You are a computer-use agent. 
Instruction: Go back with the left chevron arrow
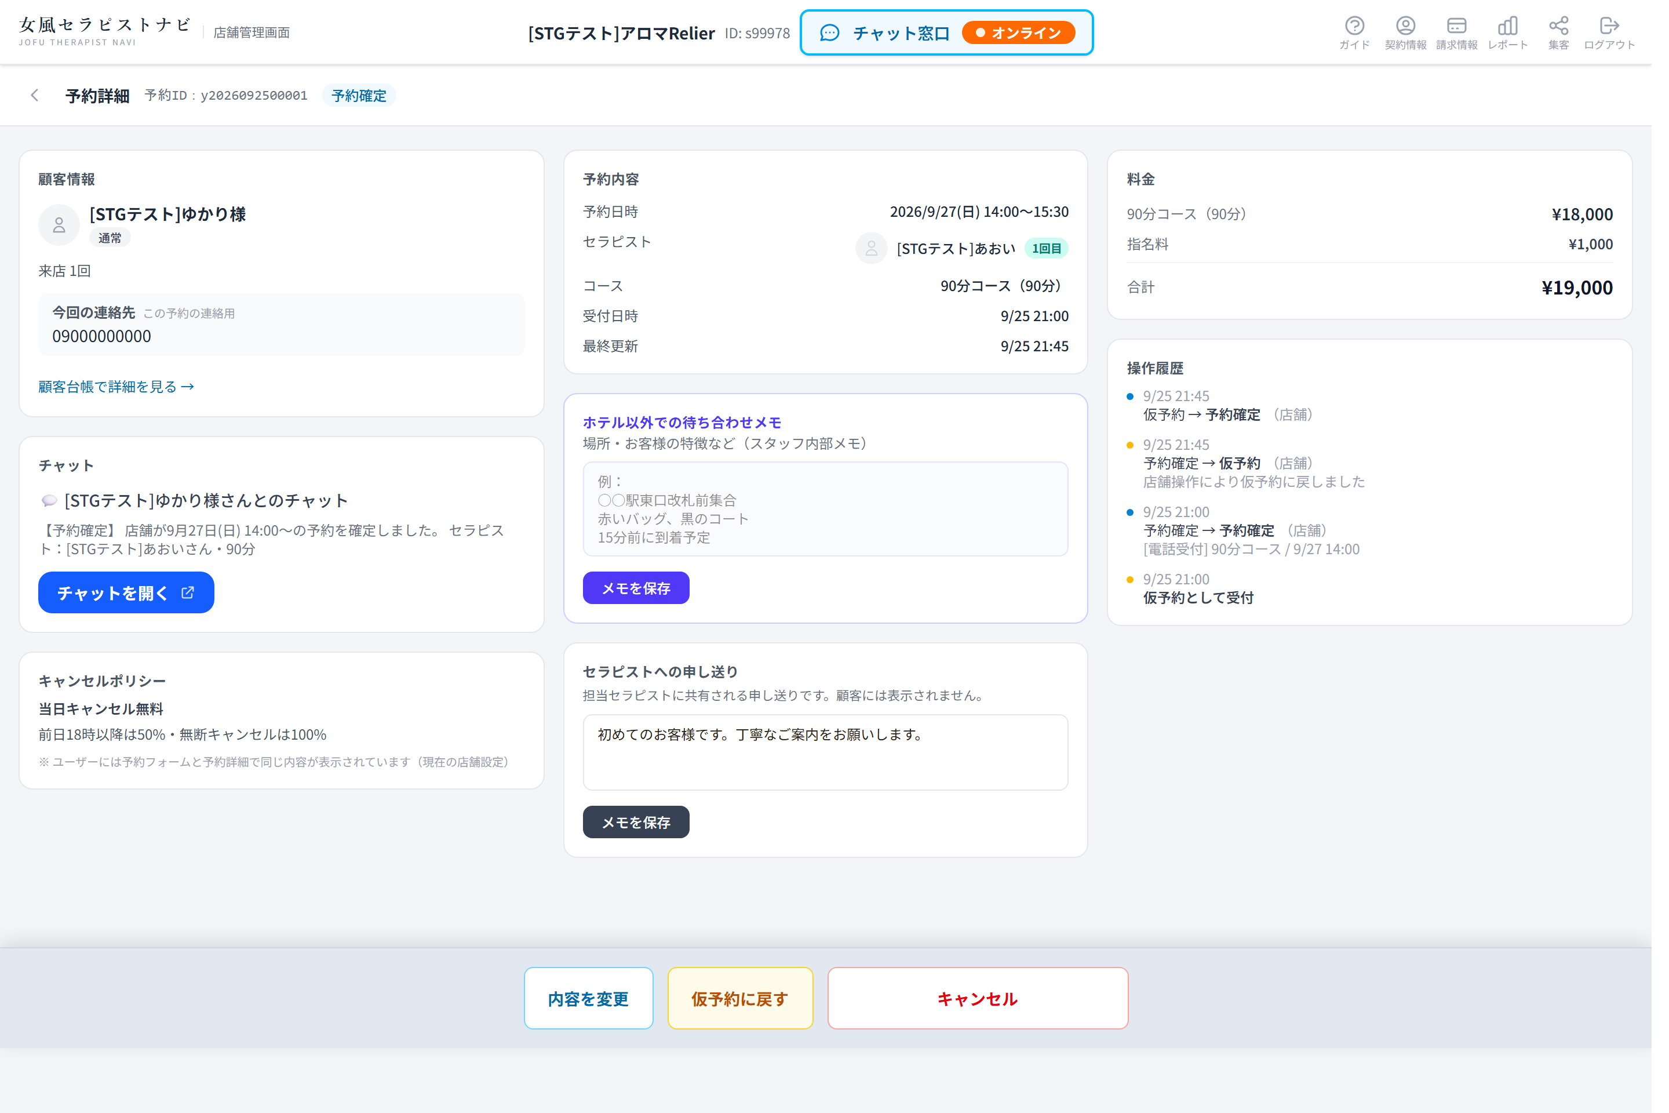pos(35,96)
